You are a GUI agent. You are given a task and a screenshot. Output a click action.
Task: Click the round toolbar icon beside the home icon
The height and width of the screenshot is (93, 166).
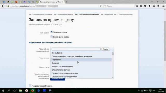(158, 6)
